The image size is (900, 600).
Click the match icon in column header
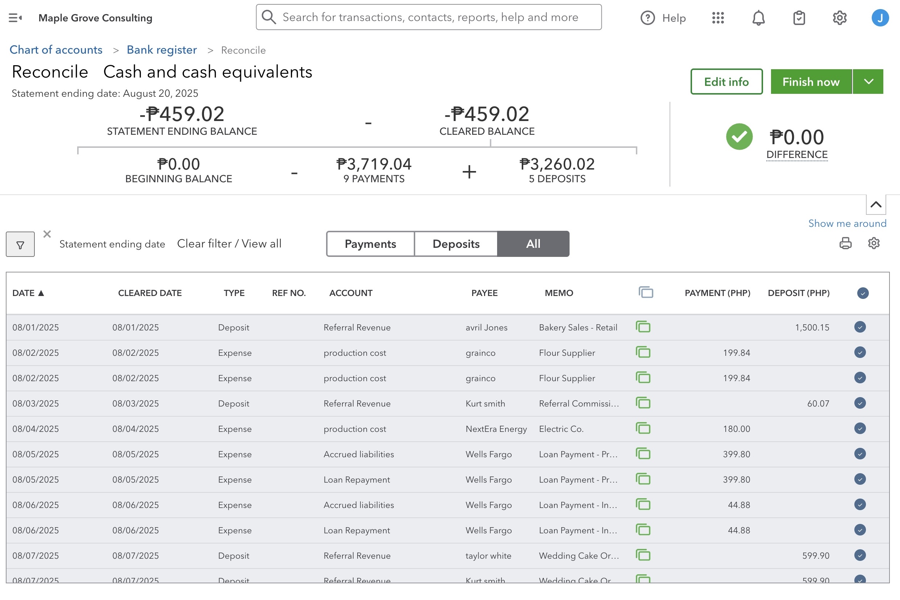(646, 292)
